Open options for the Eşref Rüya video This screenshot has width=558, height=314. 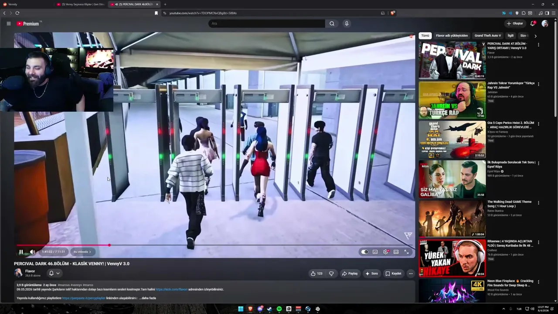coord(538,163)
